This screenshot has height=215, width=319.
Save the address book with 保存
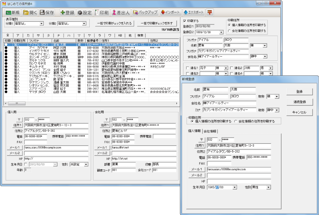(x=47, y=12)
